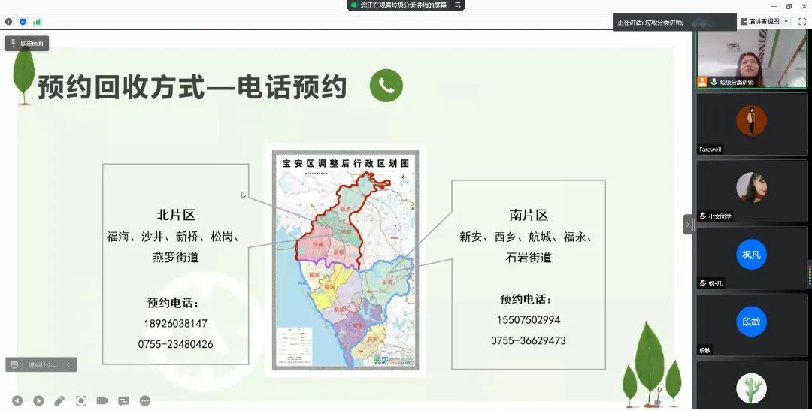The width and height of the screenshot is (812, 411).
Task: Go to previous slide with left arrow
Action: click(x=17, y=401)
